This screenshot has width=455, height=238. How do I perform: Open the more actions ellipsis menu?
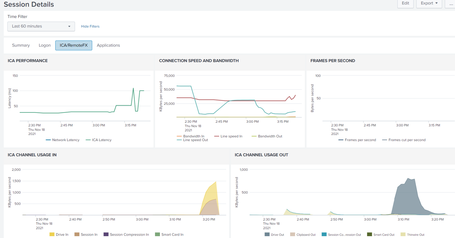tap(450, 4)
